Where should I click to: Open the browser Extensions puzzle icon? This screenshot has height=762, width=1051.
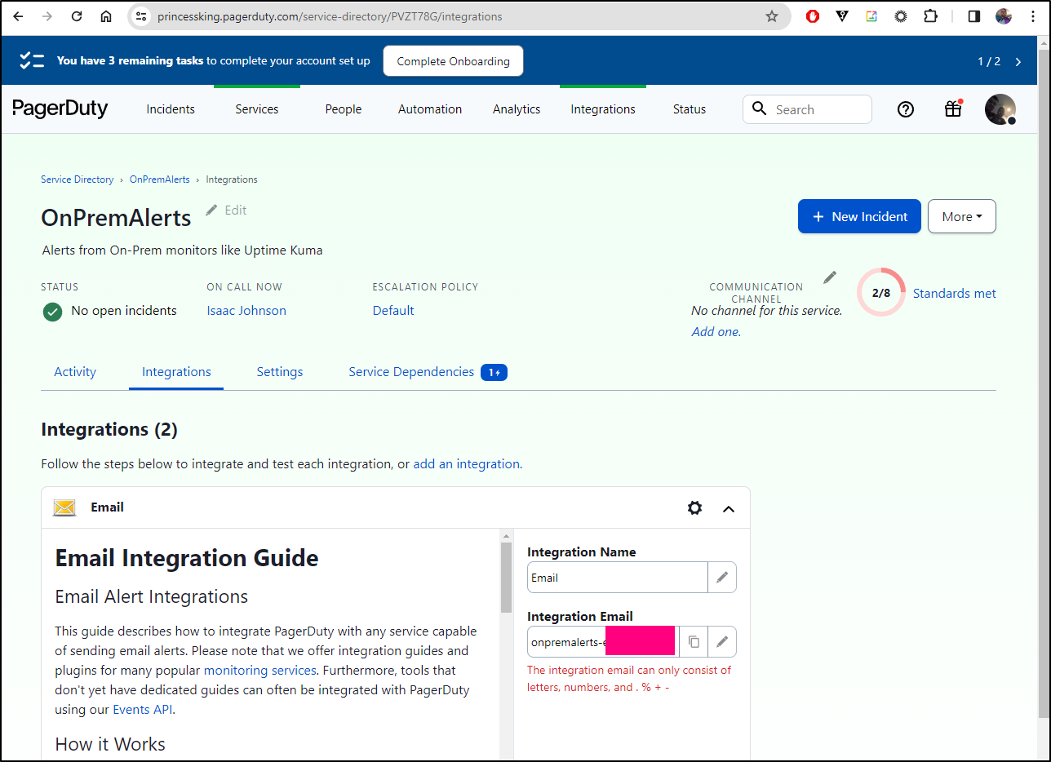(x=930, y=16)
